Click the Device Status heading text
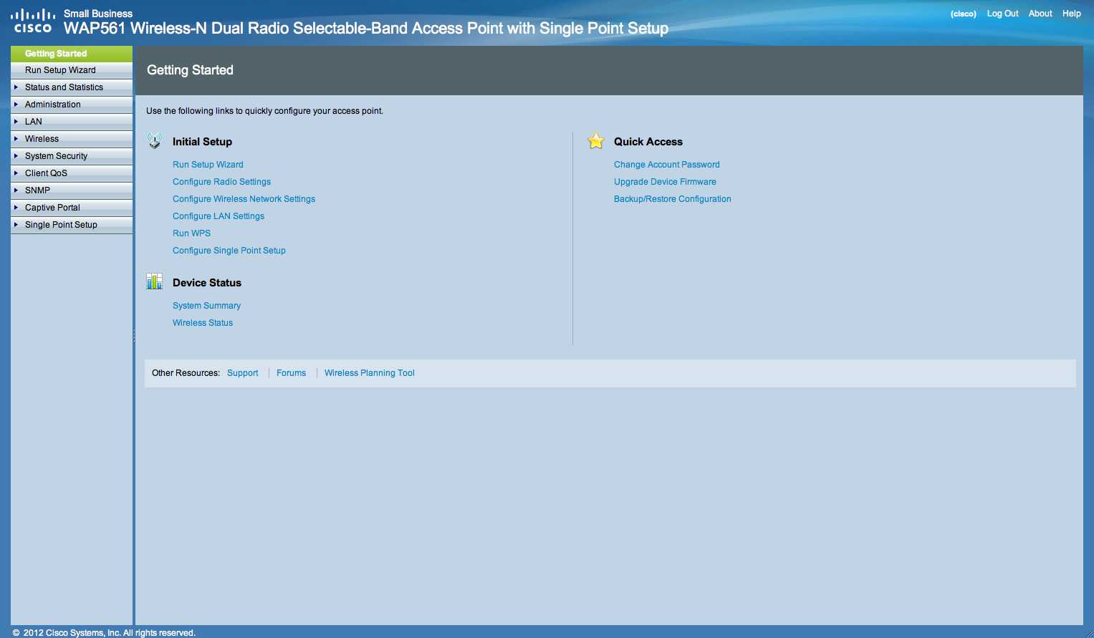Image resolution: width=1094 pixels, height=638 pixels. pyautogui.click(x=207, y=283)
